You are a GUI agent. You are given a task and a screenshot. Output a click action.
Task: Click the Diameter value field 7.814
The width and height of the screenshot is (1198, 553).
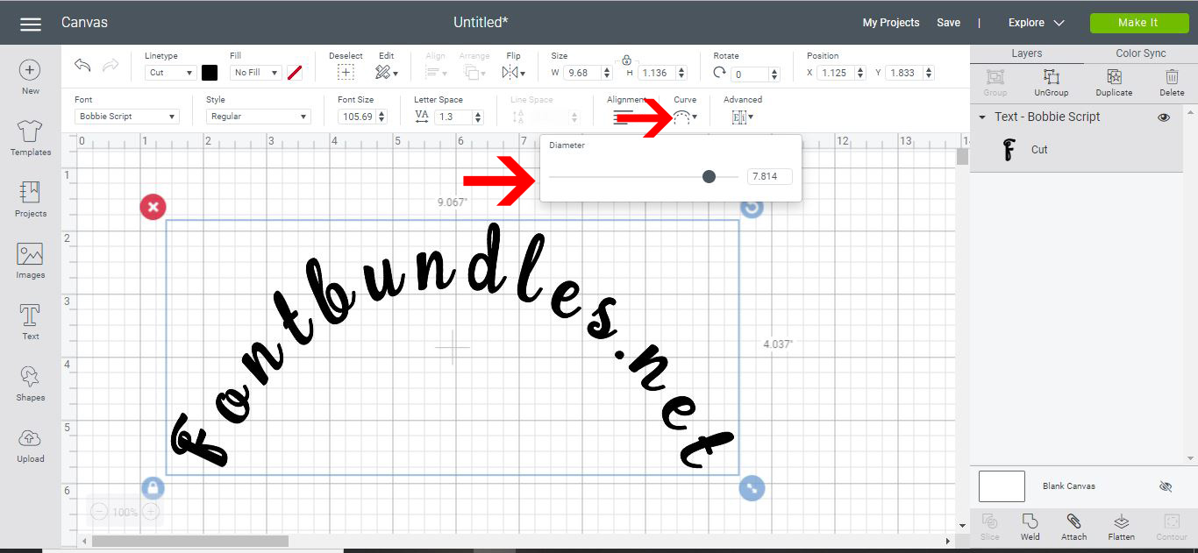pyautogui.click(x=769, y=177)
